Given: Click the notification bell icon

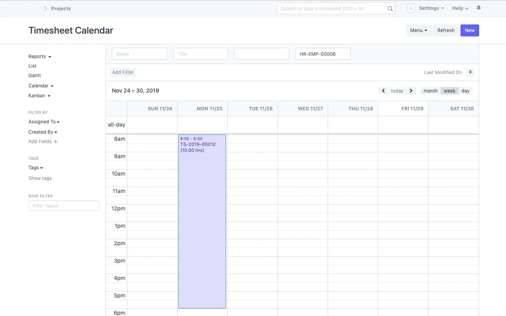Looking at the screenshot, I should (478, 8).
